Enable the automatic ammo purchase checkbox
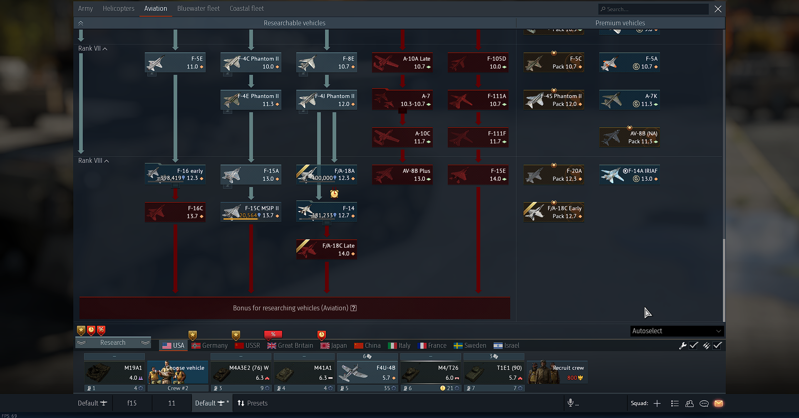 click(717, 346)
